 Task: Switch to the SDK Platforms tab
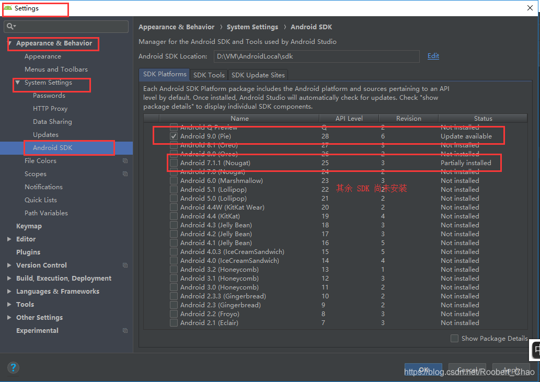(x=165, y=74)
